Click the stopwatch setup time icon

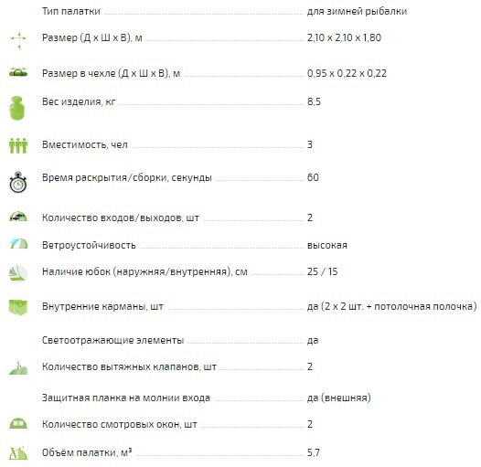tap(18, 182)
